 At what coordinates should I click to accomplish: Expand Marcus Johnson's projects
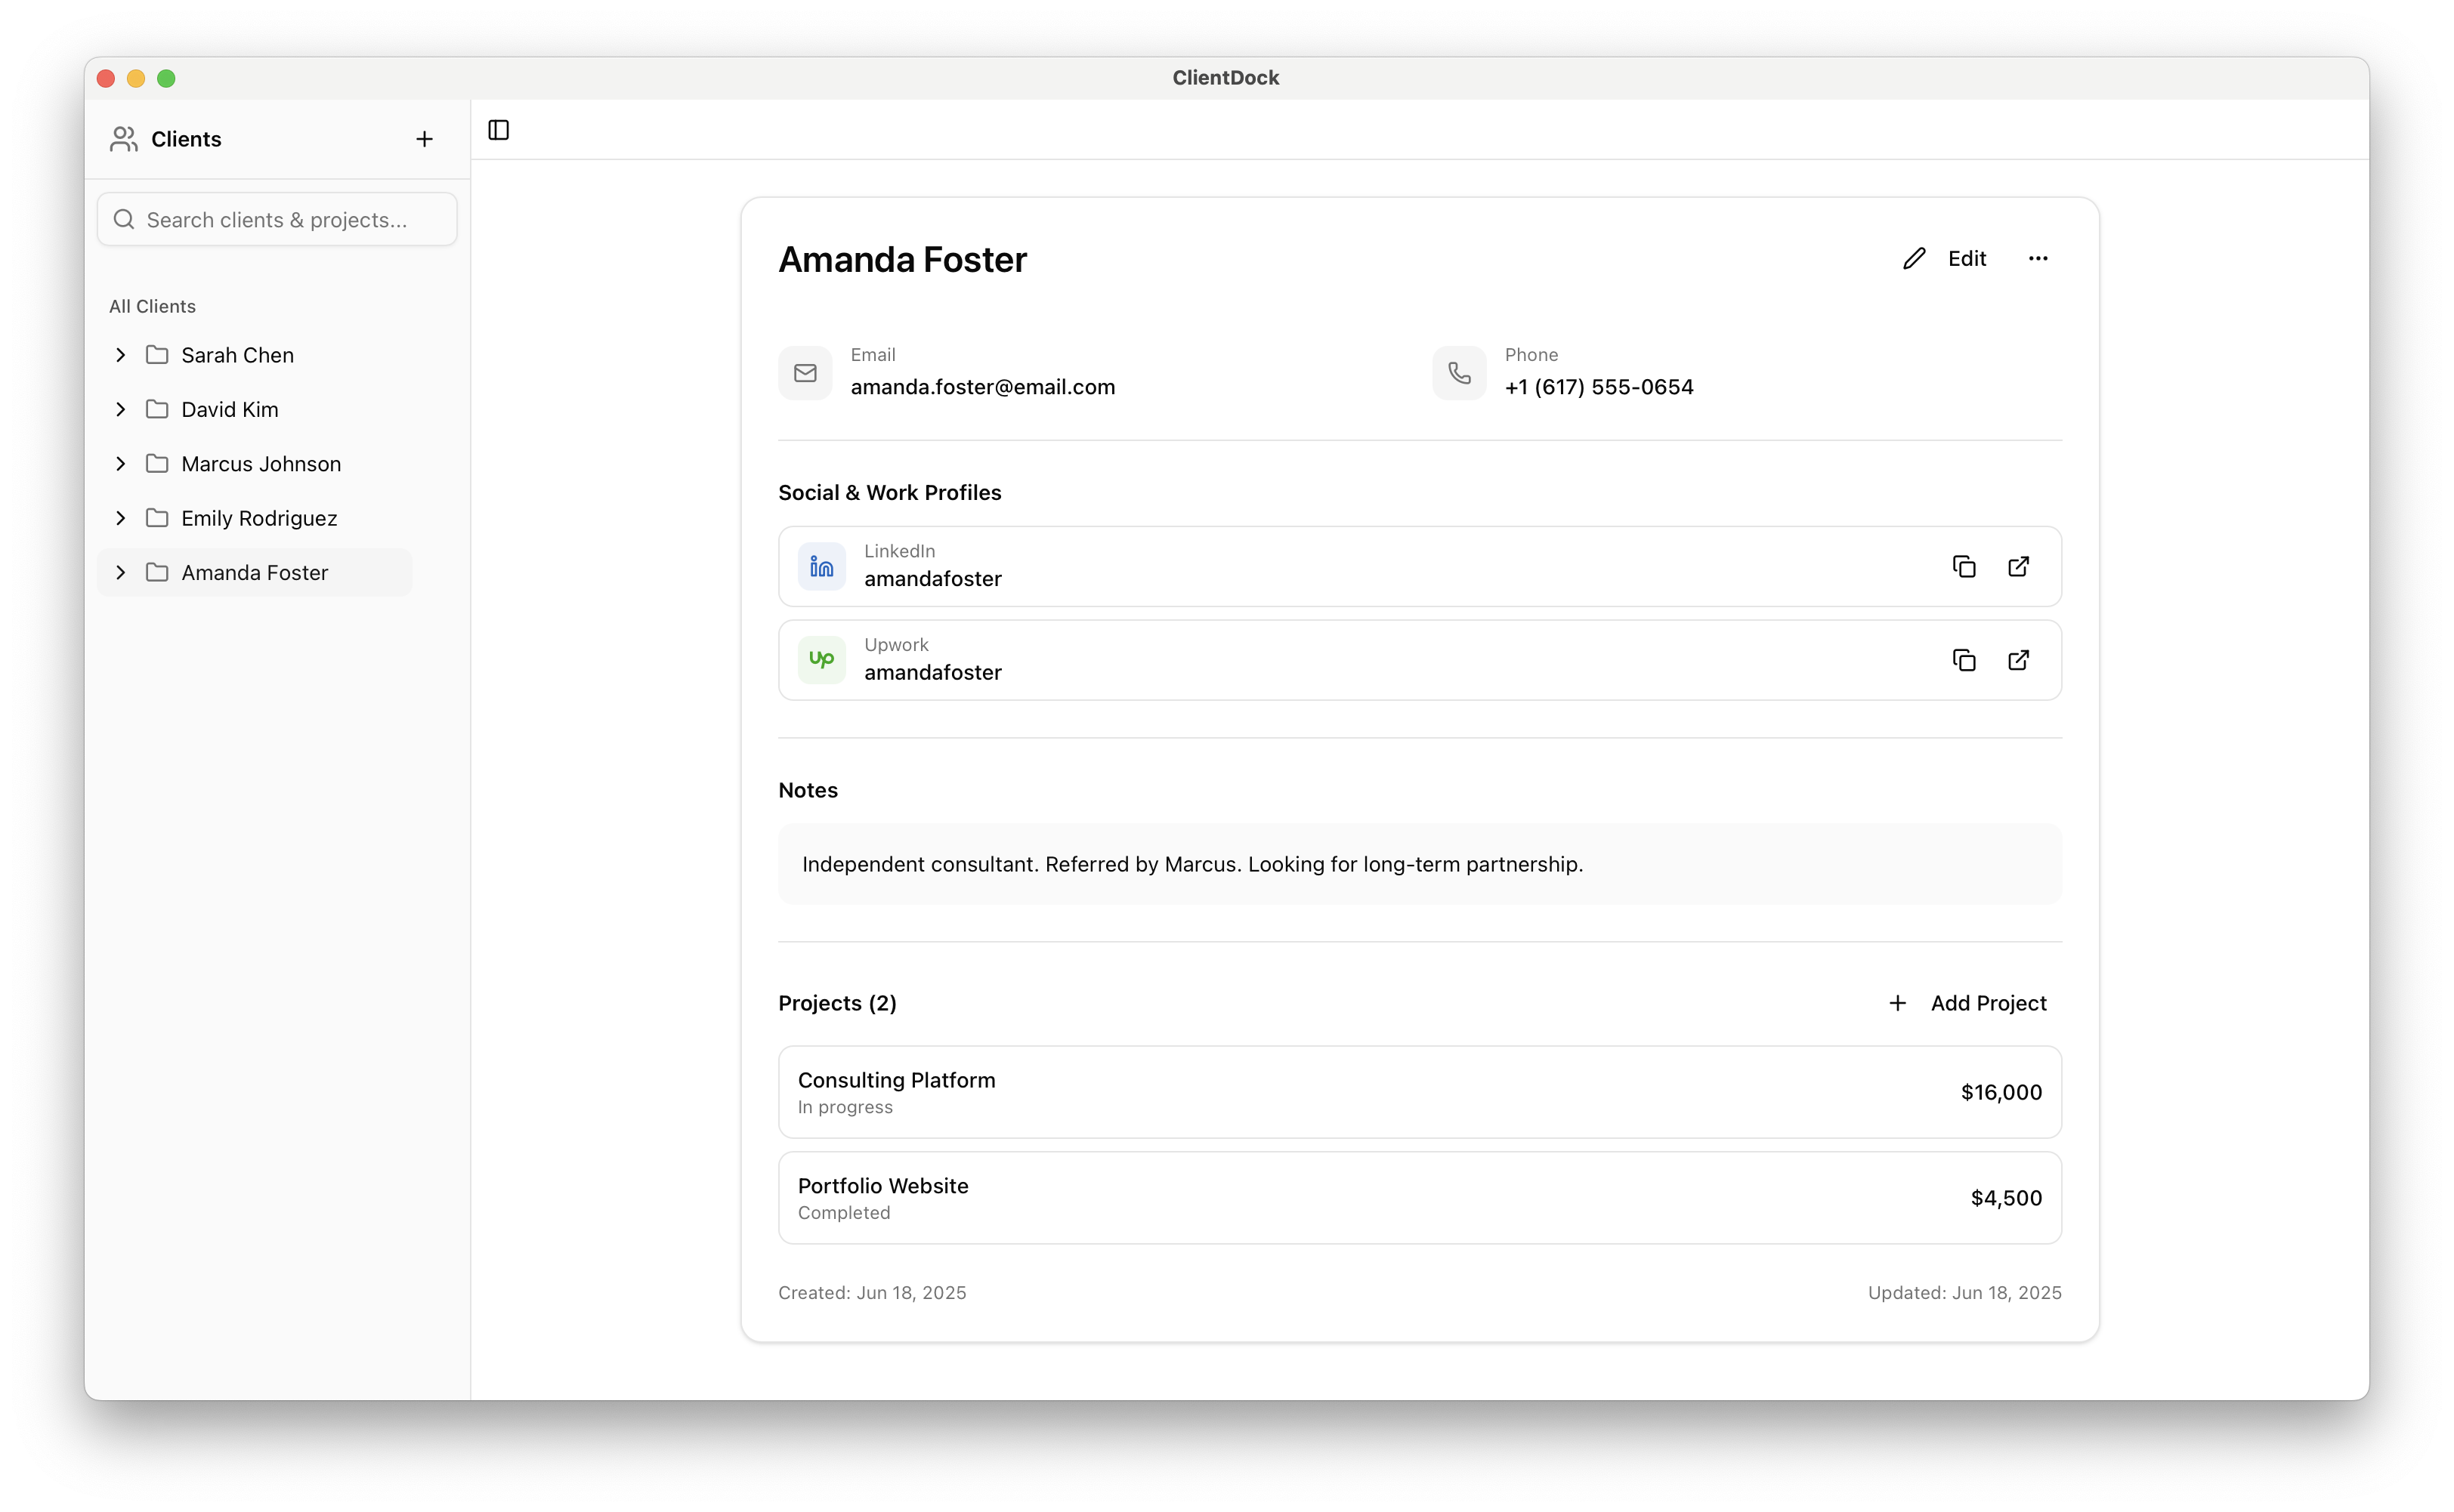pos(120,463)
